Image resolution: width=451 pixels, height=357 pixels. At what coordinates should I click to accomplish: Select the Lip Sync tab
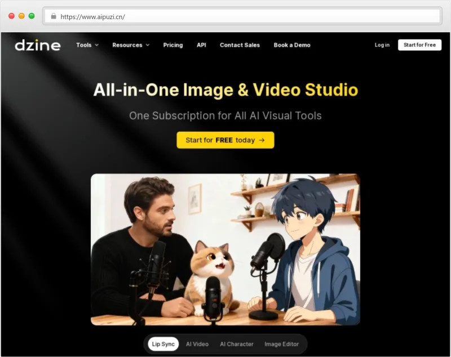163,344
